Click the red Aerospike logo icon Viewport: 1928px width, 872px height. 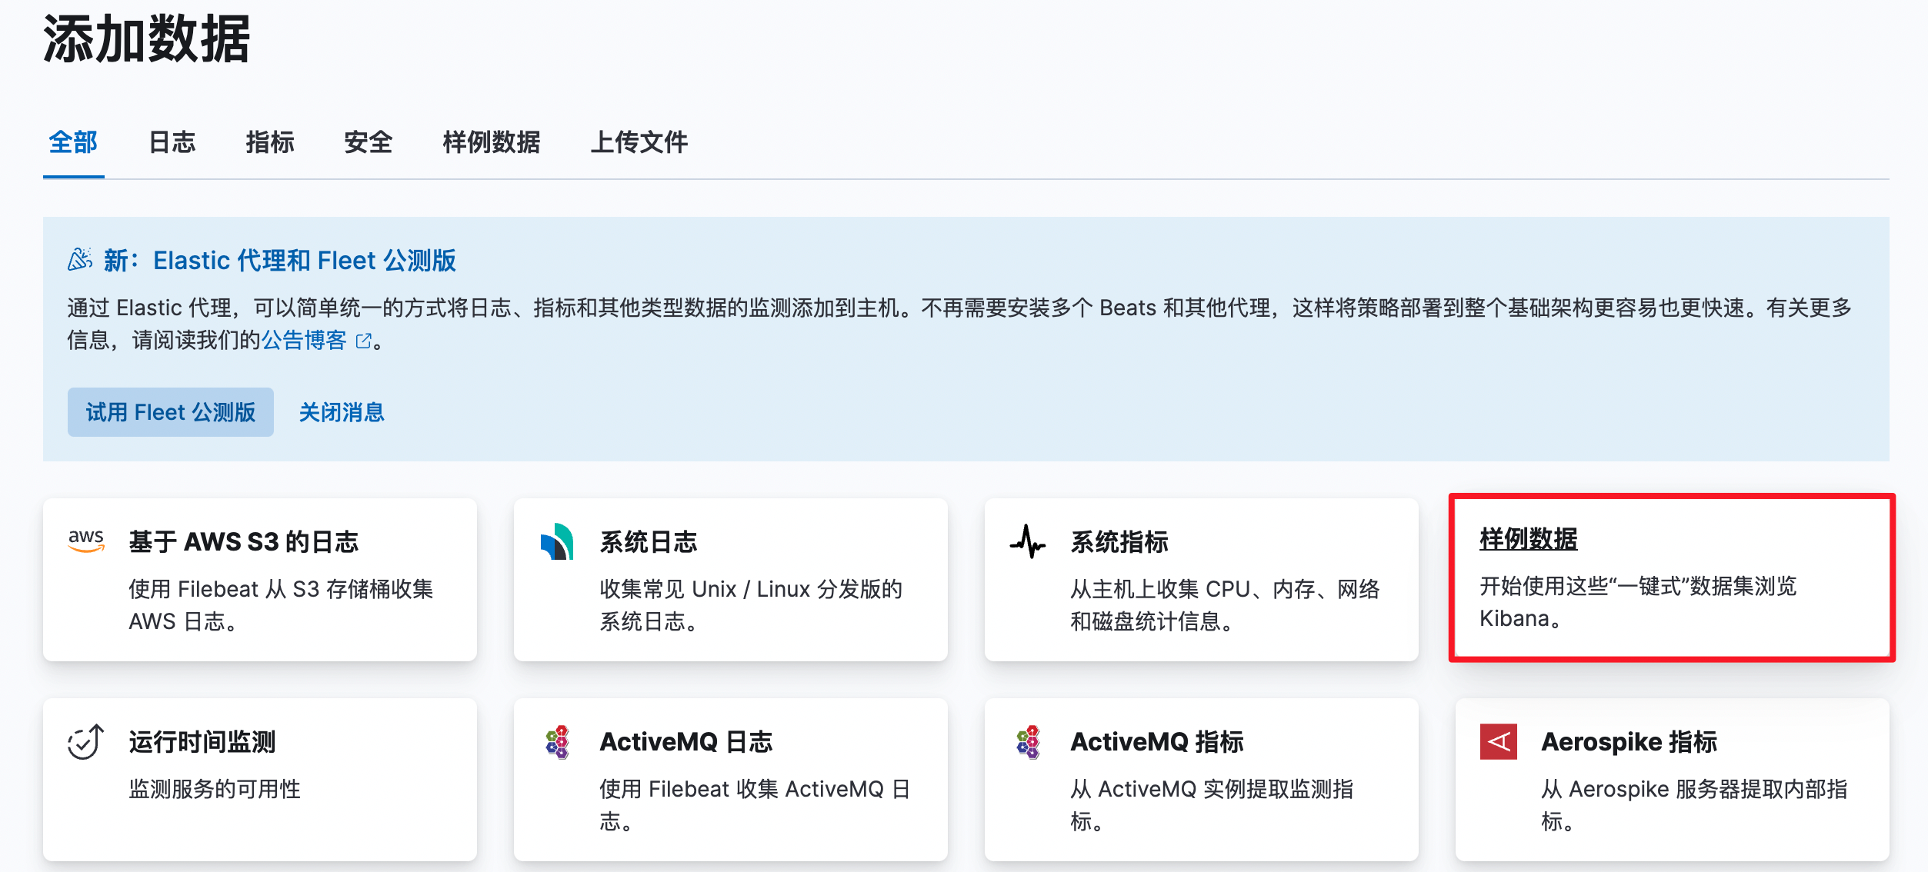[1498, 741]
